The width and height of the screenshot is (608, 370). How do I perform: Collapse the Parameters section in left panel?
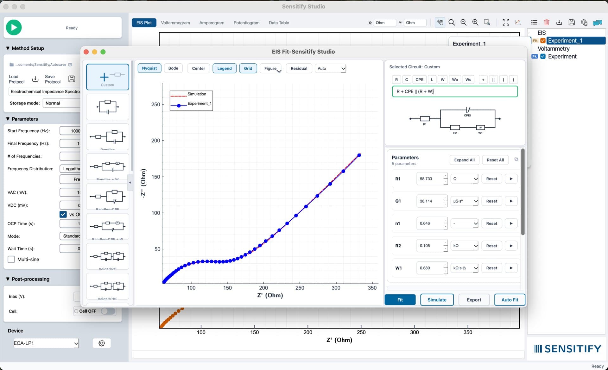[x=8, y=119]
